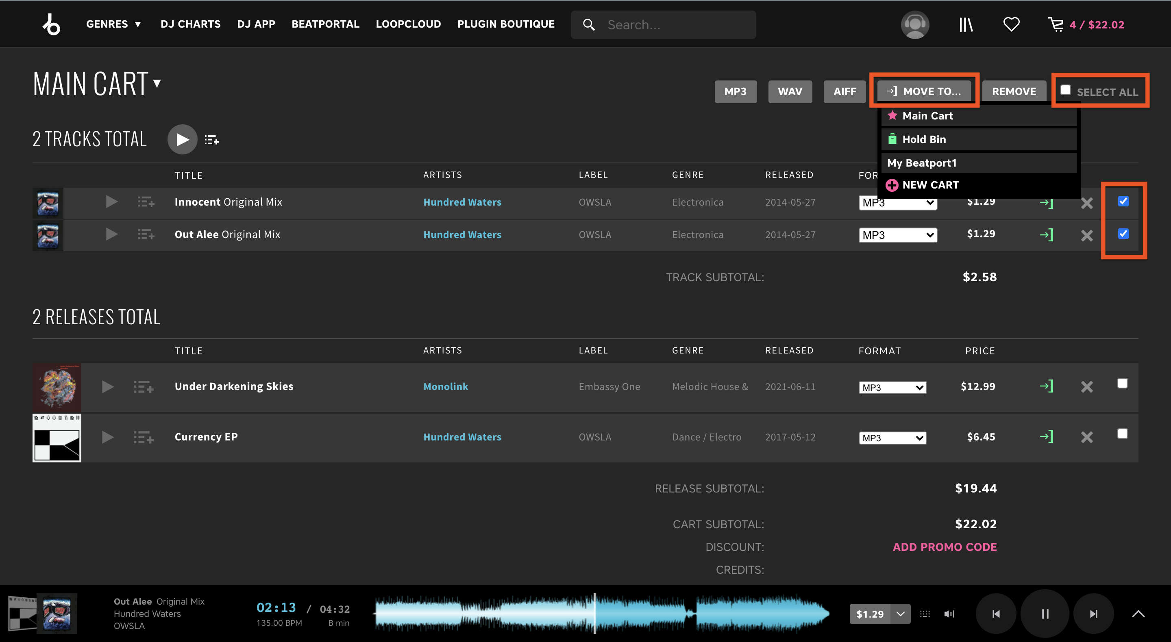Add all tracks to queue icon
Image resolution: width=1171 pixels, height=642 pixels.
point(211,140)
